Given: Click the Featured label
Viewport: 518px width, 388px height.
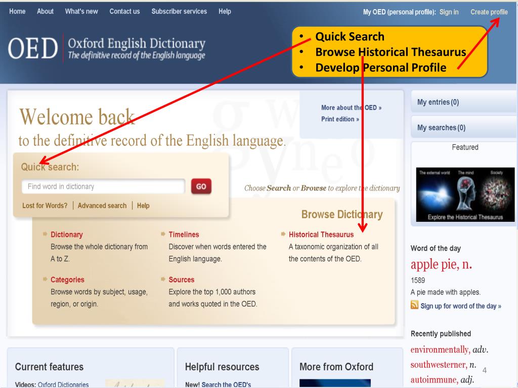Looking at the screenshot, I should pos(465,147).
